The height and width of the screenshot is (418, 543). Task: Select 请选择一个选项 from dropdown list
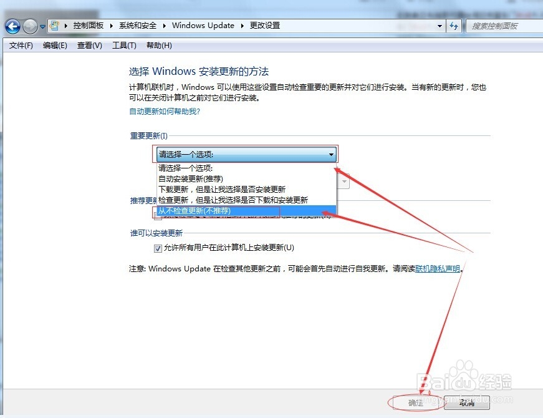[x=246, y=168]
